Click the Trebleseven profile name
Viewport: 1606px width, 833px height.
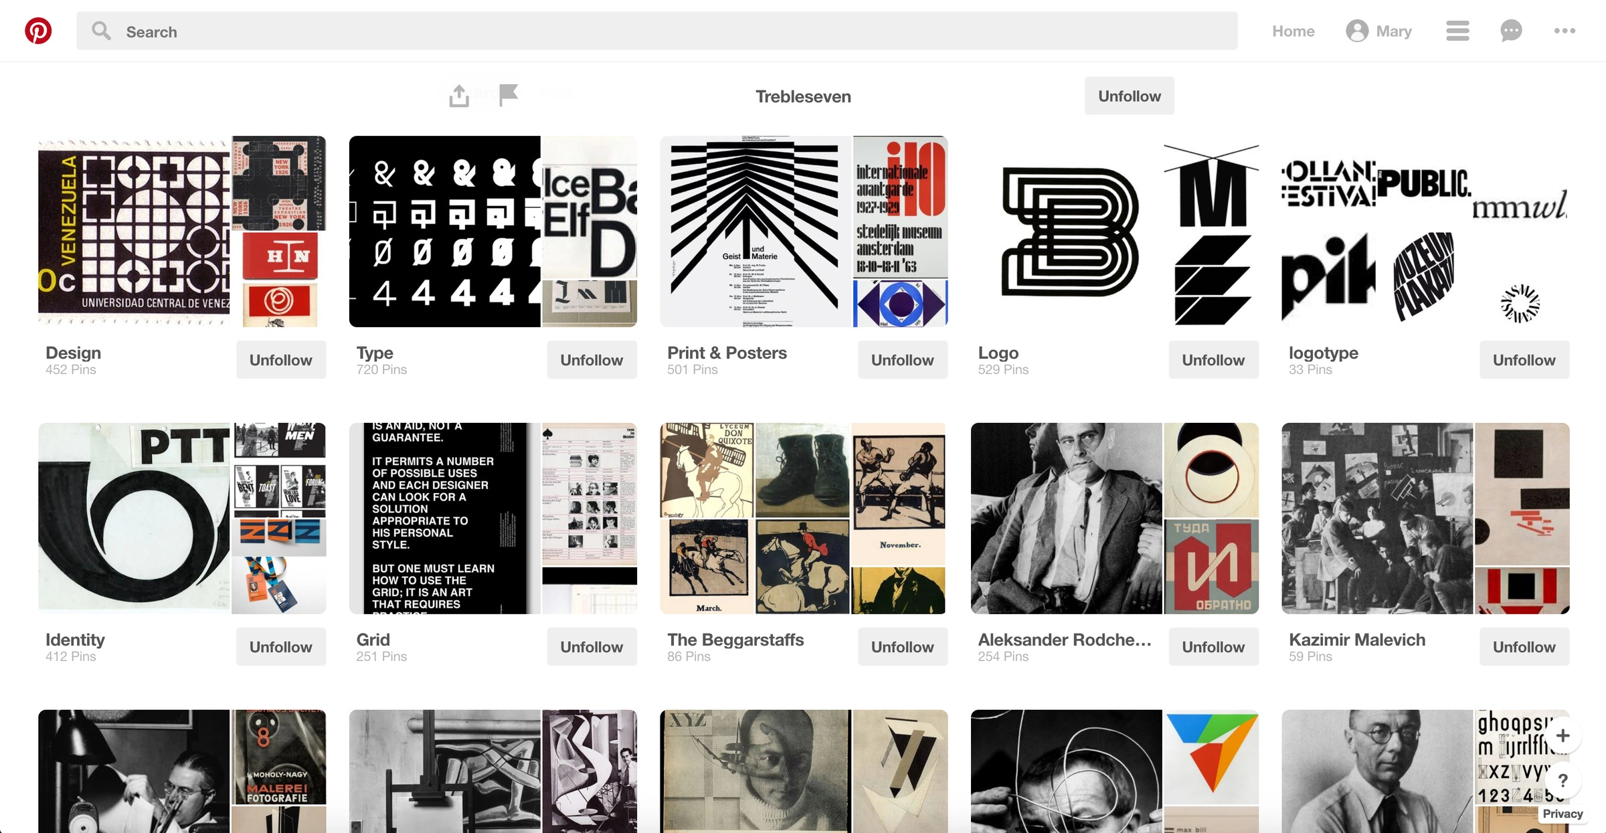tap(803, 96)
